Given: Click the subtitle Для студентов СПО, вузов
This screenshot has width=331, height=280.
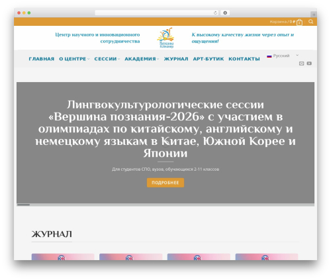Looking at the screenshot, I should click(165, 169).
